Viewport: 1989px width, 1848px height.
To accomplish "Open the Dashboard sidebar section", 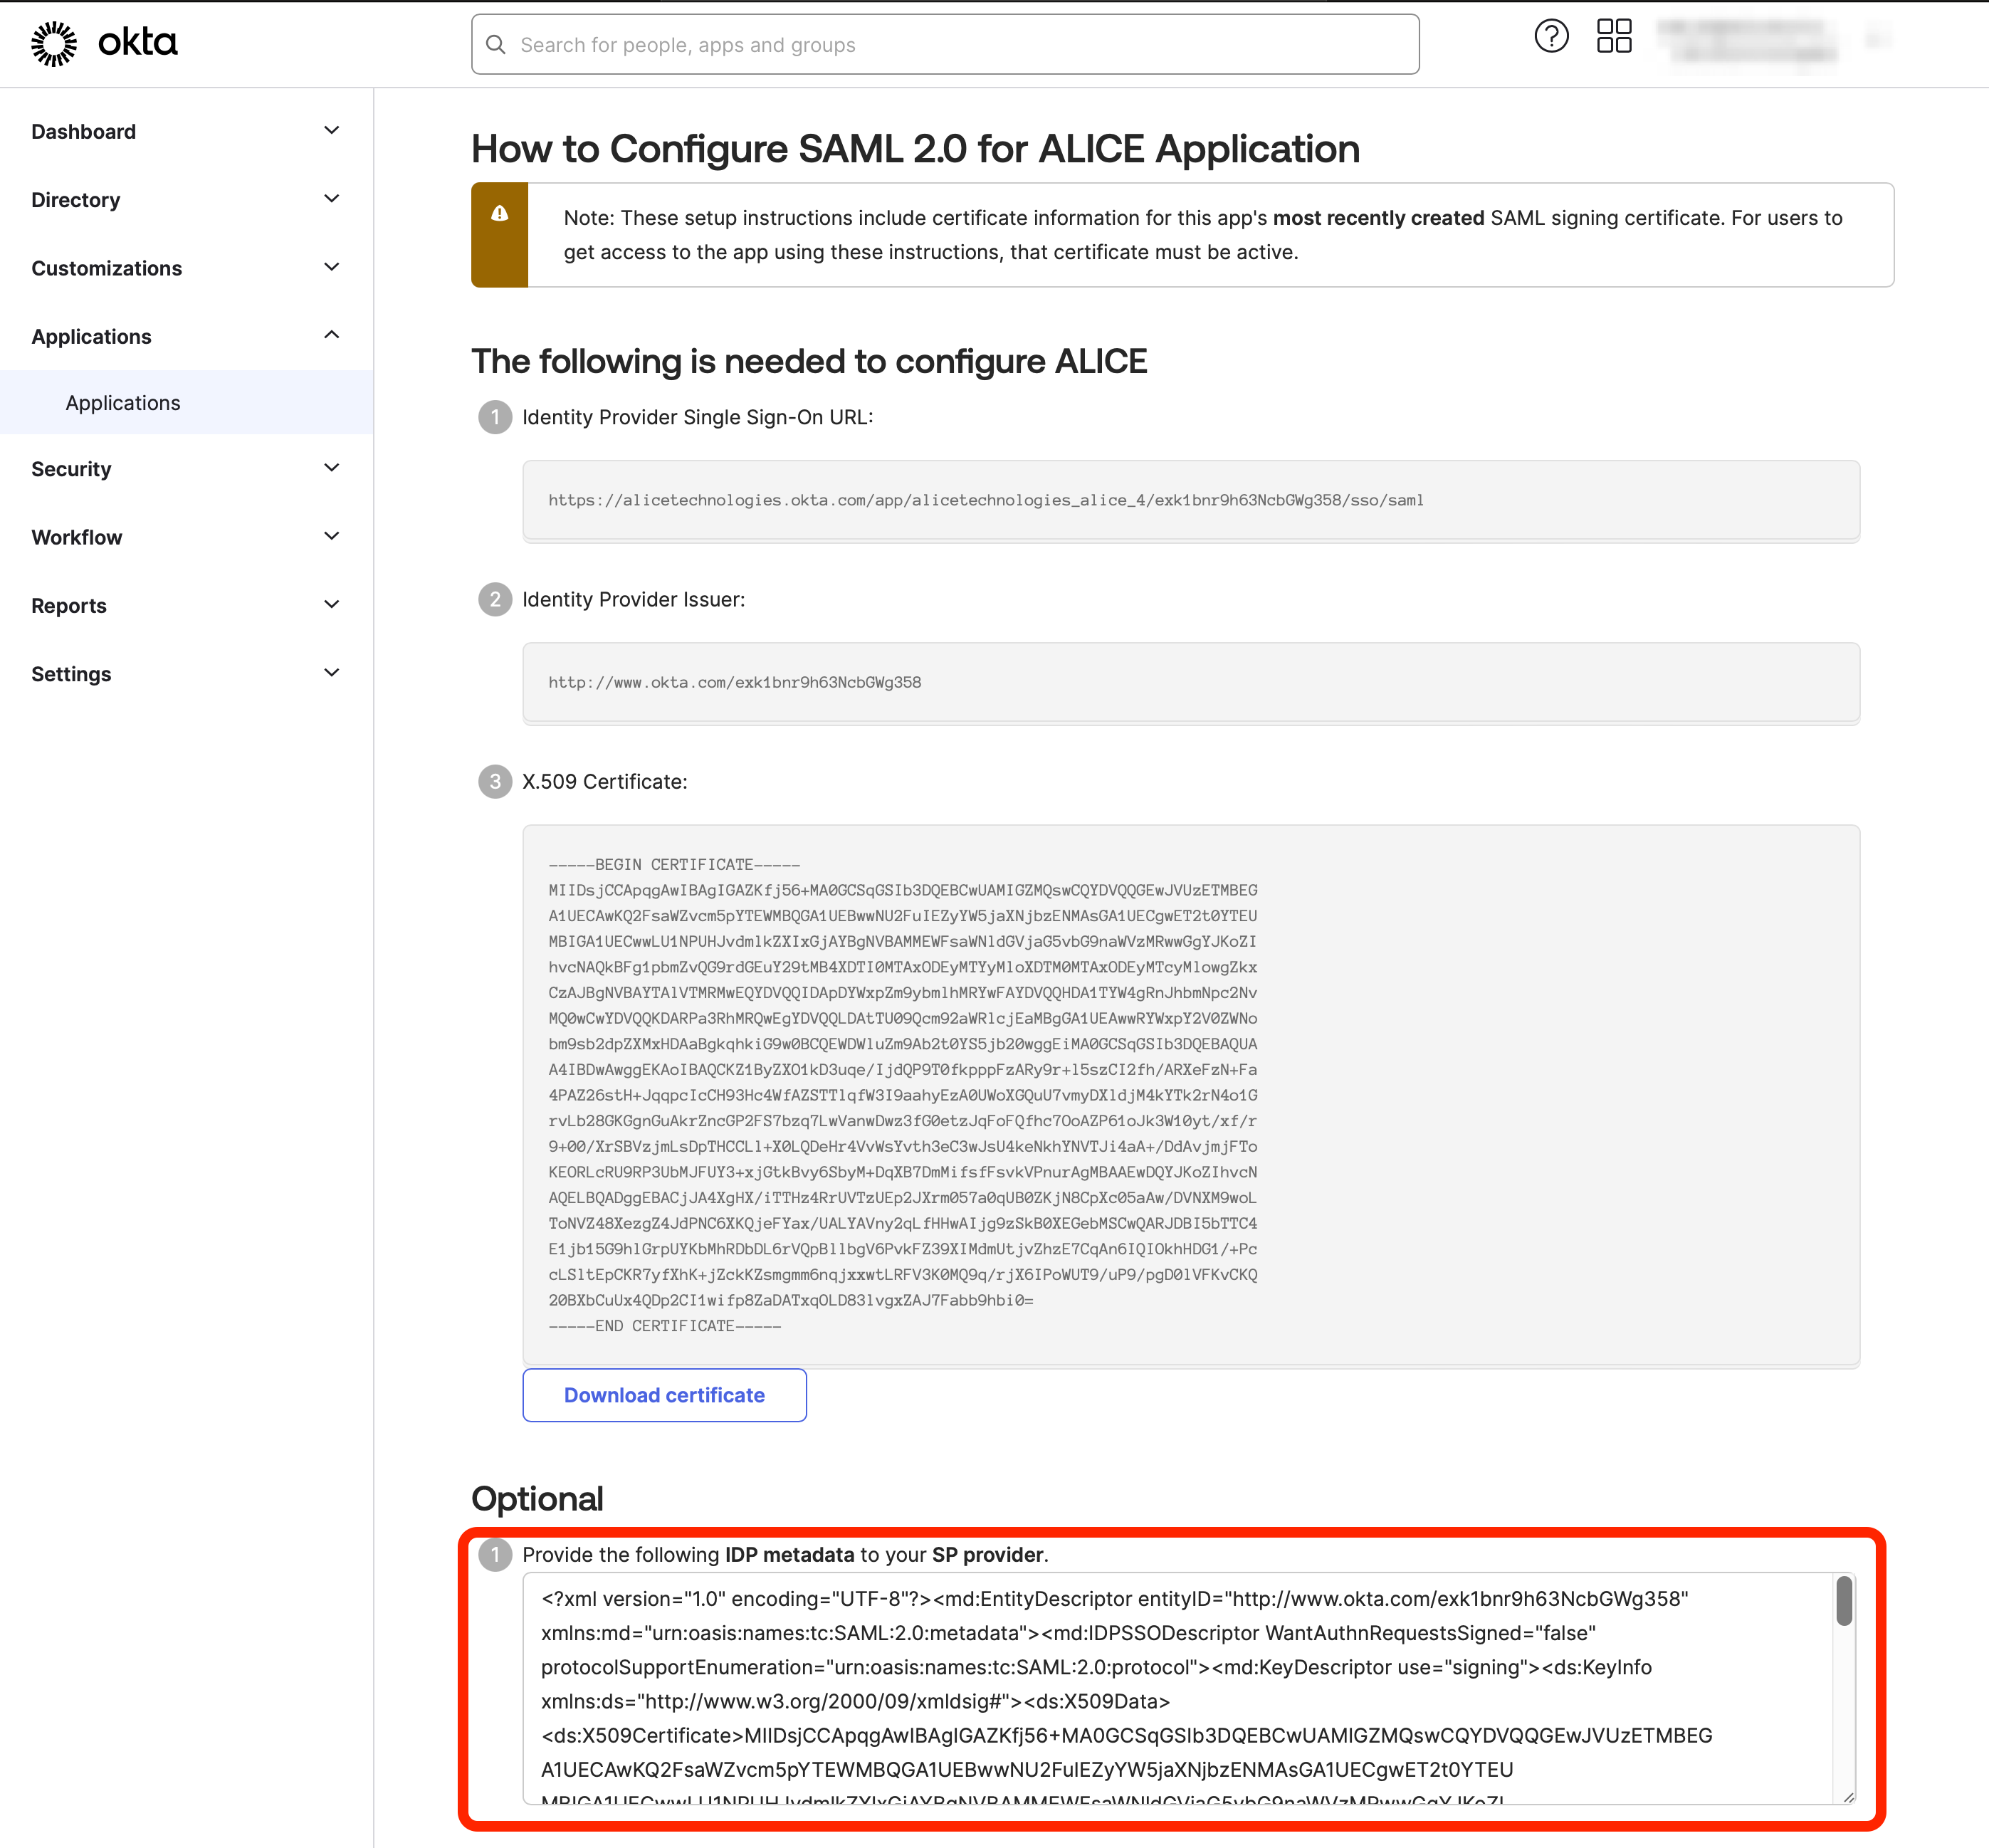I will tap(186, 132).
